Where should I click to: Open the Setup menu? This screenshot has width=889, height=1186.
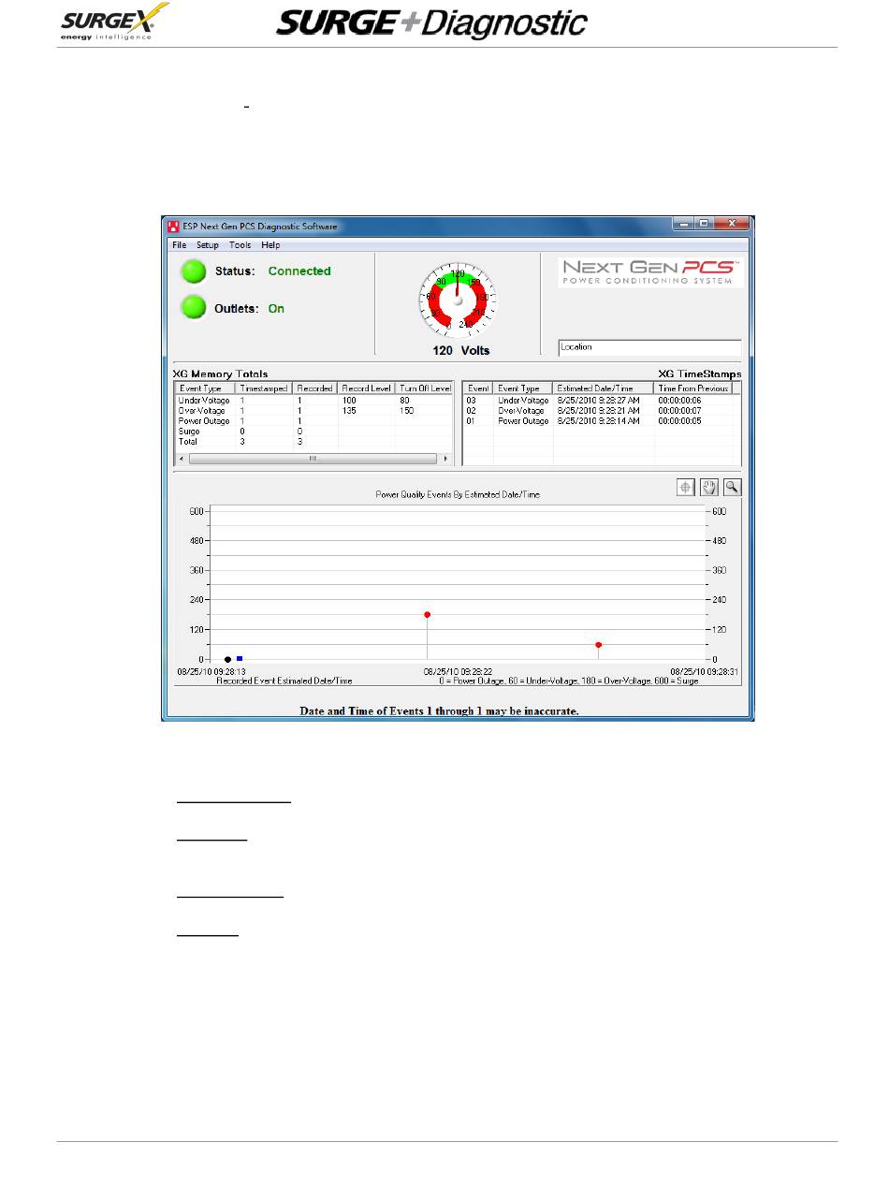tap(207, 245)
